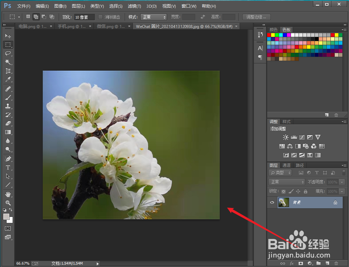Click the Refine Edge button
Viewport: 349px width, 267px height.
coord(256,17)
